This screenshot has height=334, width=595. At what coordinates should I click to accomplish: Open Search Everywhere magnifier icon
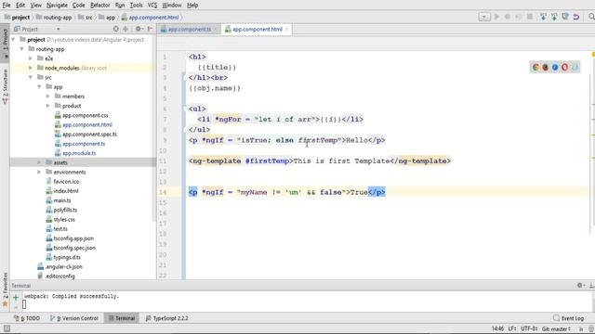point(591,17)
